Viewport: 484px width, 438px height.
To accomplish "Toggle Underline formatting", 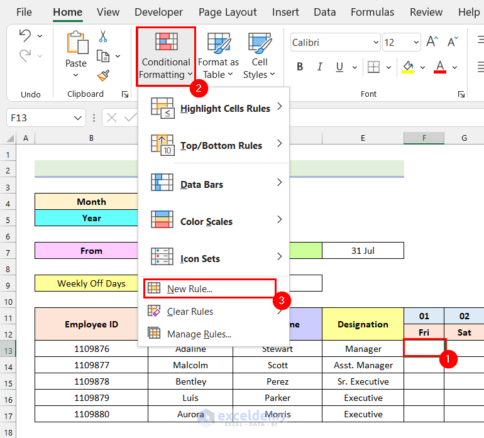I will [339, 67].
